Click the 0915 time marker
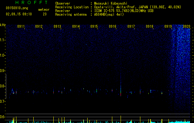The height and width of the screenshot is (123, 194). (x=94, y=26)
